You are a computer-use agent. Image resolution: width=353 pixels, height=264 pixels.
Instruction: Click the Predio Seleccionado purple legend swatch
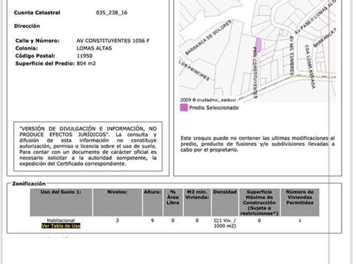(184, 108)
